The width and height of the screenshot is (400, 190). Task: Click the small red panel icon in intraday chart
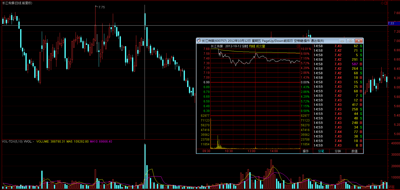click(298, 46)
